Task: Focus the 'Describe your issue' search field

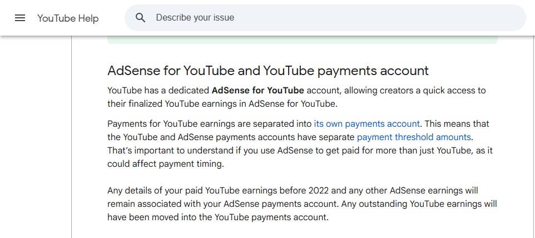Action: click(x=325, y=18)
